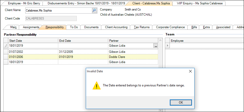244x112 pixels.
Task: Close the Invalid Date dialog
Action: (x=190, y=71)
